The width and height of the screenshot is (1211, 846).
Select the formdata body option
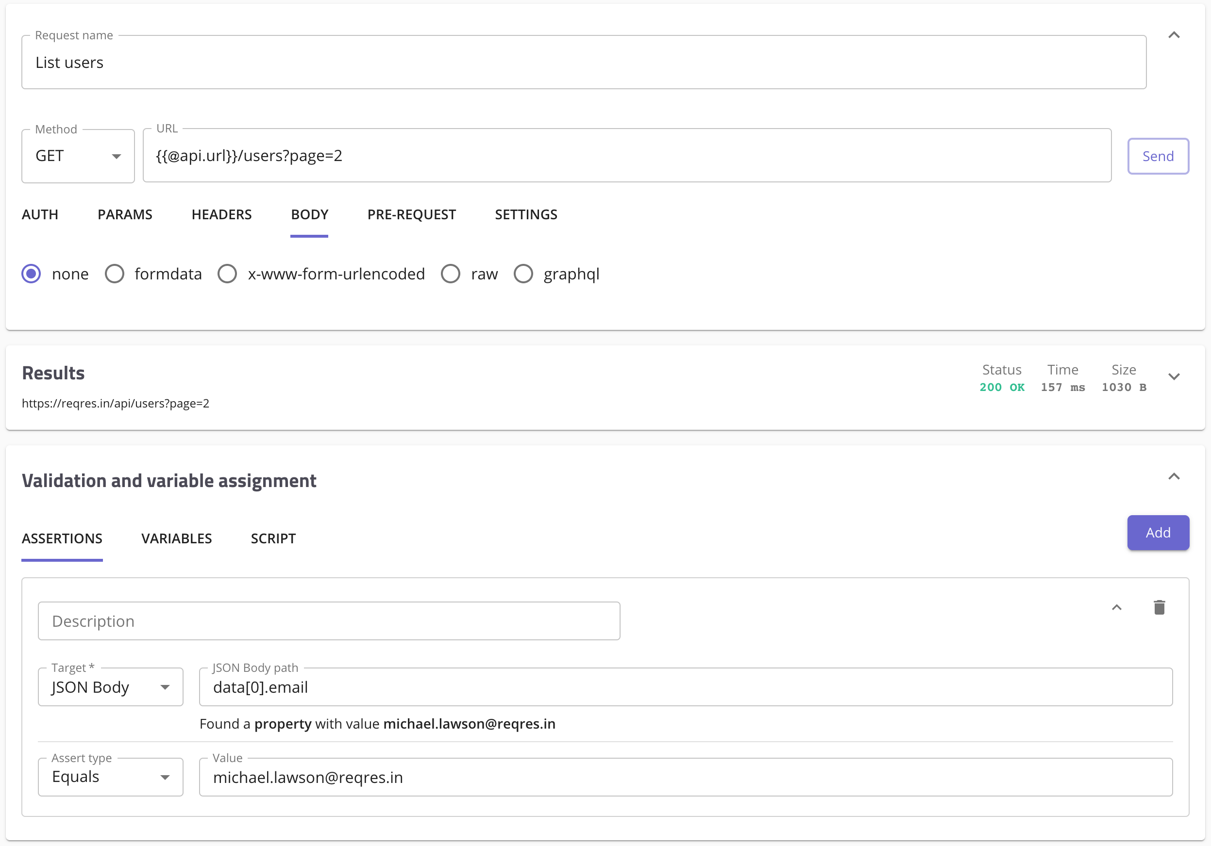coord(115,274)
